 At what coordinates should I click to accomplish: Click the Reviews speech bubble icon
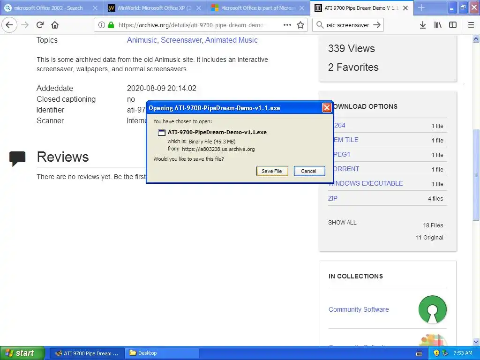coord(17,158)
